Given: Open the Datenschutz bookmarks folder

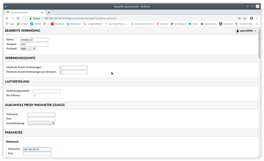Looking at the screenshot, I should tap(209, 24).
